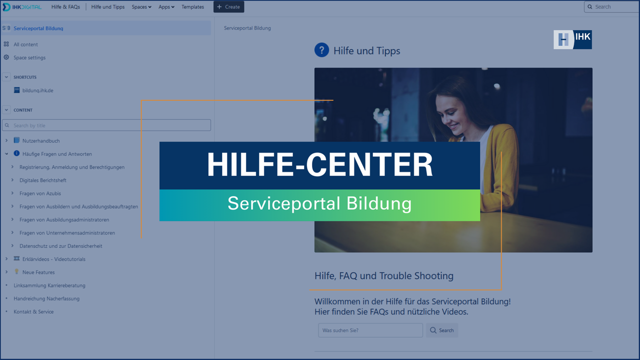The width and height of the screenshot is (640, 360).
Task: Open Hilfe und Tipps menu item
Action: pos(108,7)
